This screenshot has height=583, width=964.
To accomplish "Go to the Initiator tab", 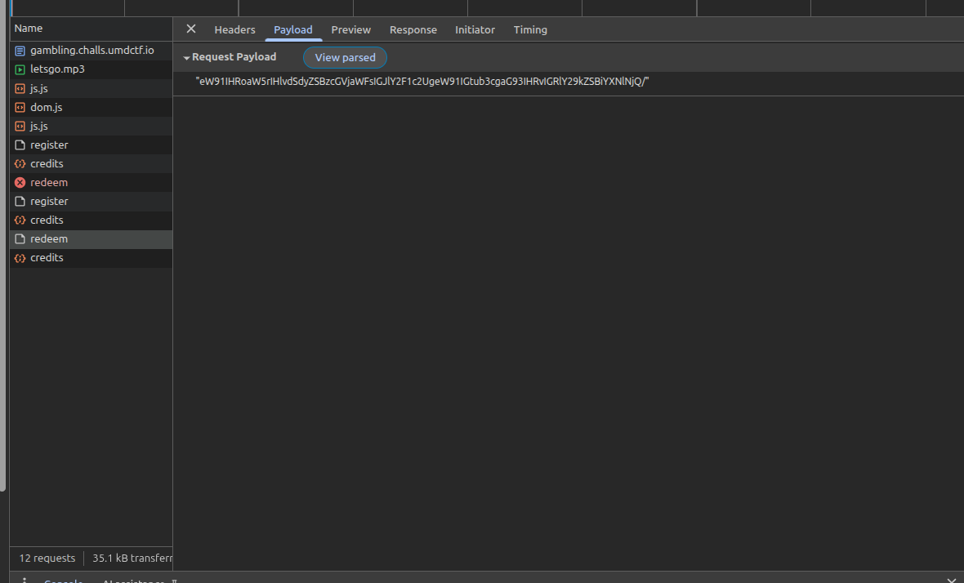I will (475, 29).
